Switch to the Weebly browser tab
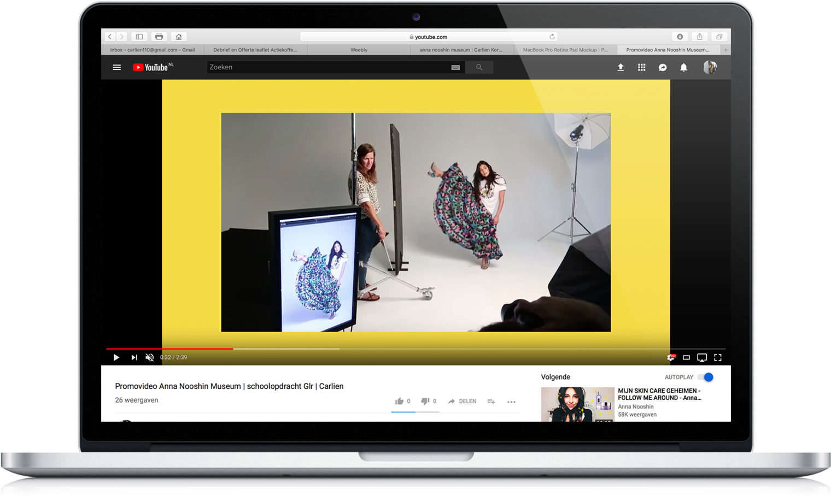The image size is (831, 496). click(x=359, y=50)
